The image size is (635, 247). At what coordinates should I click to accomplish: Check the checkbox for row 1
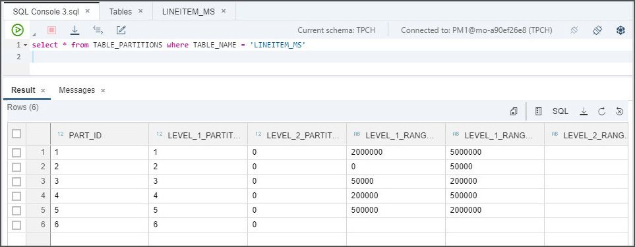(x=16, y=152)
